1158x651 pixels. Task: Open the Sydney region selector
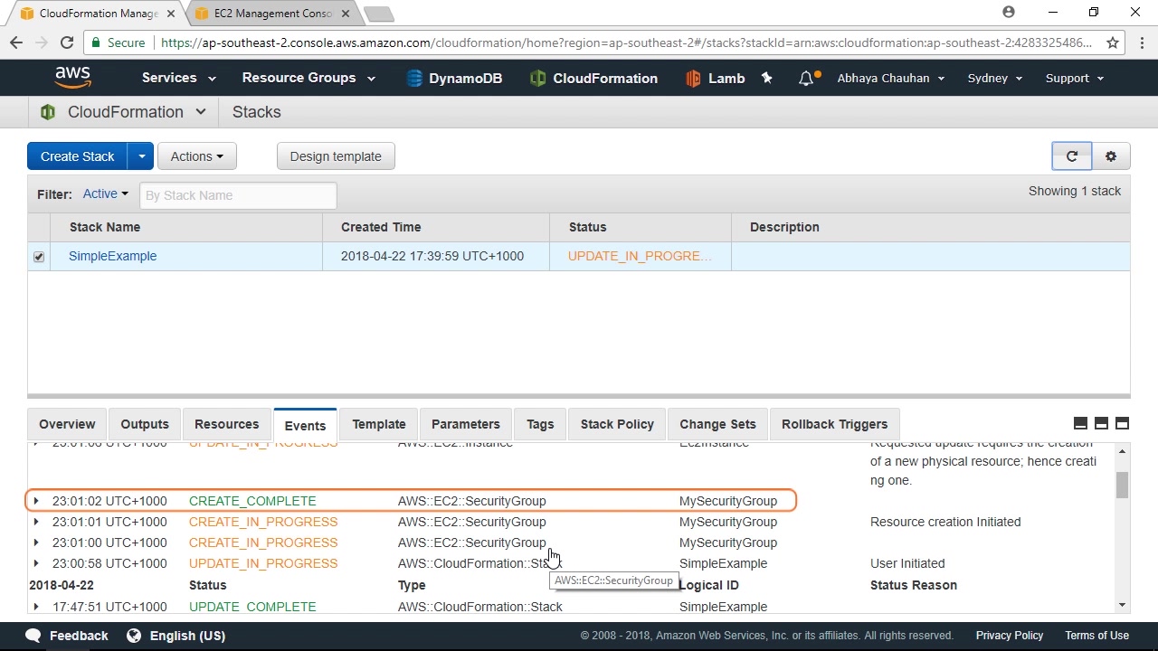[995, 79]
